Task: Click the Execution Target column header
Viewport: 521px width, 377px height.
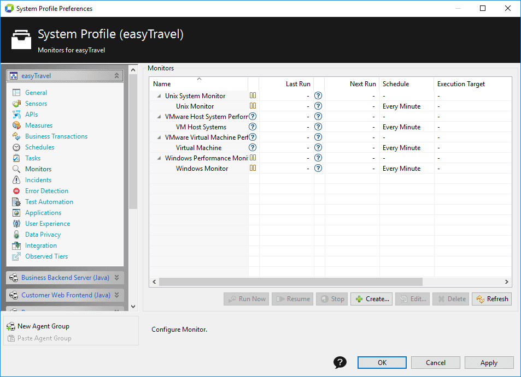Action: [473, 84]
